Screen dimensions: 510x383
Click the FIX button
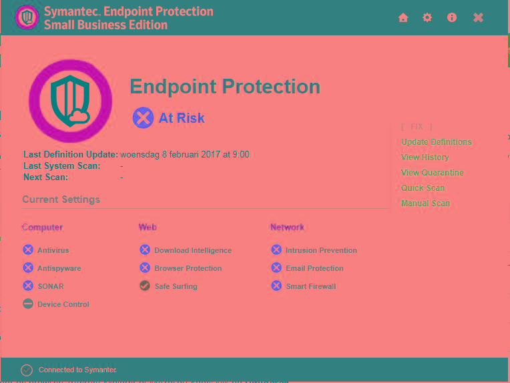[x=417, y=127]
